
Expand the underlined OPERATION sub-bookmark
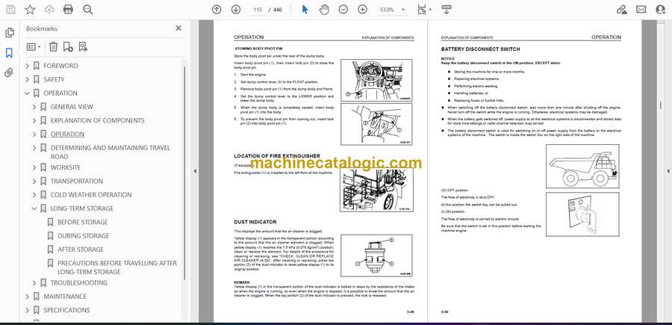click(34, 134)
